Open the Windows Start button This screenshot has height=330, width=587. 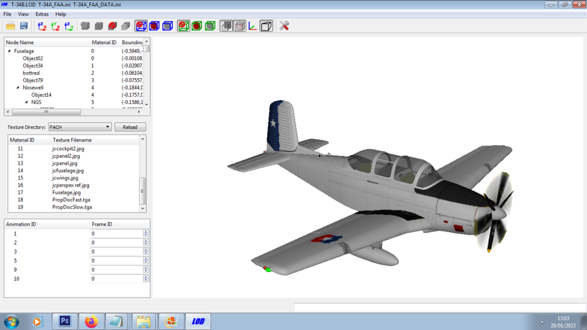pyautogui.click(x=12, y=321)
